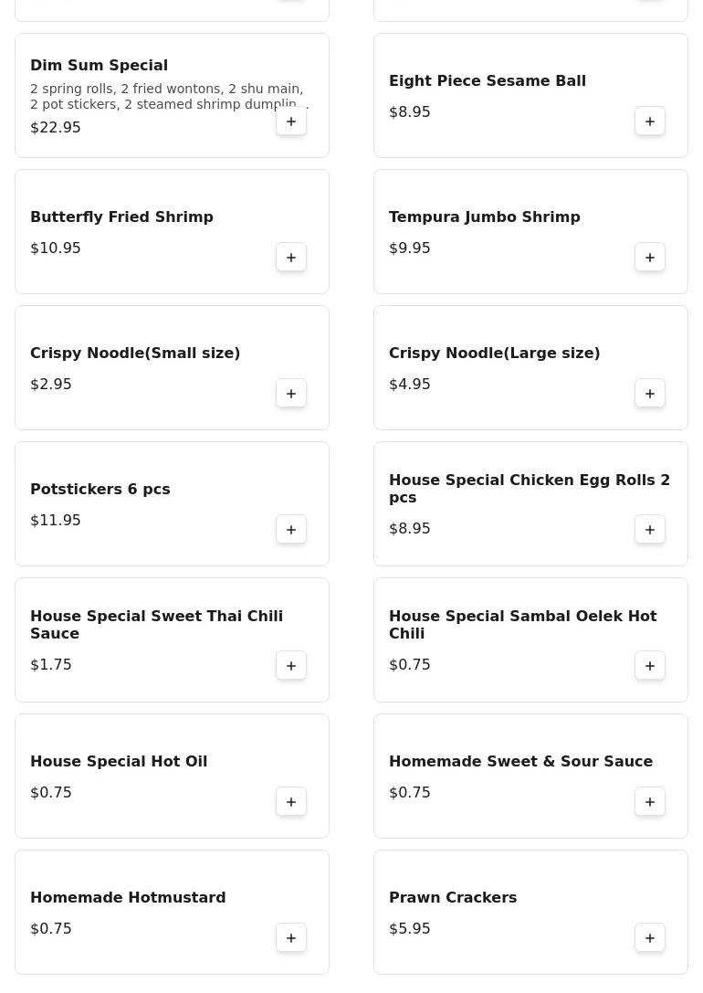This screenshot has height=993, width=703.
Task: Click plus icon for Eight Piece Sesame Ball
Action: tap(650, 121)
